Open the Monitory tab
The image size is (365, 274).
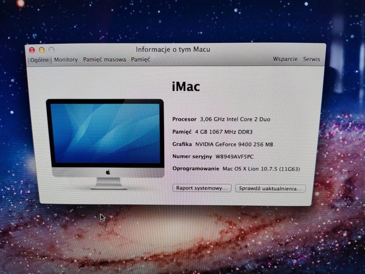[66, 60]
